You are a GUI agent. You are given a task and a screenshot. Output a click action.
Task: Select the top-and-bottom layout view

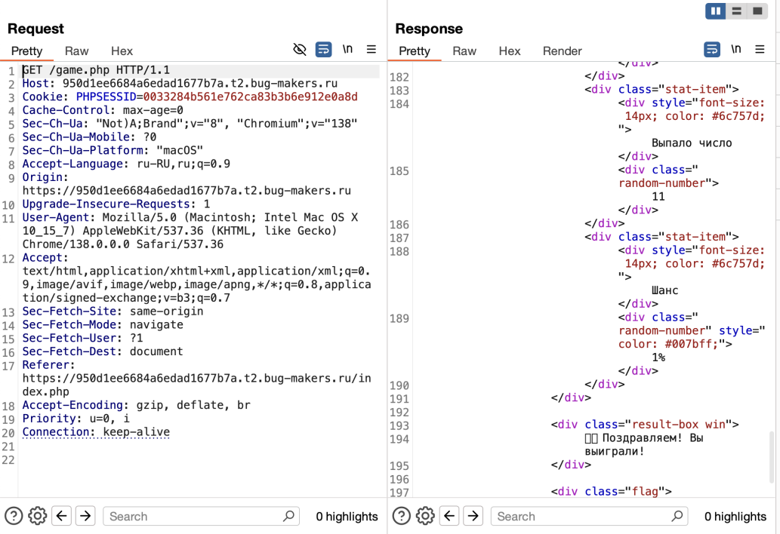[737, 11]
